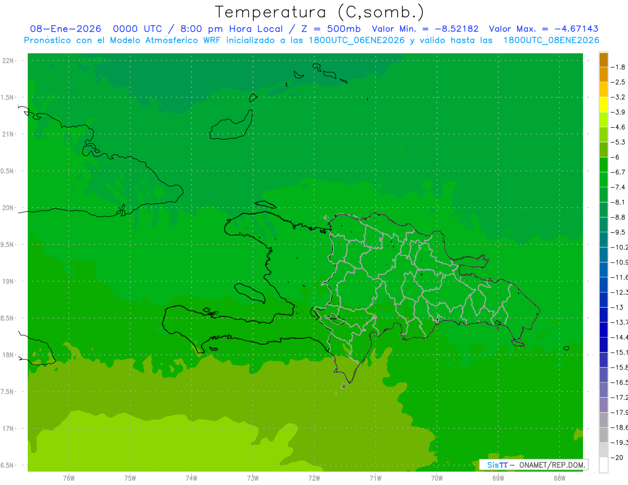This screenshot has width=628, height=485.
Task: Pick the green swatch between -6.7 and -7.4
Action: [x=603, y=179]
